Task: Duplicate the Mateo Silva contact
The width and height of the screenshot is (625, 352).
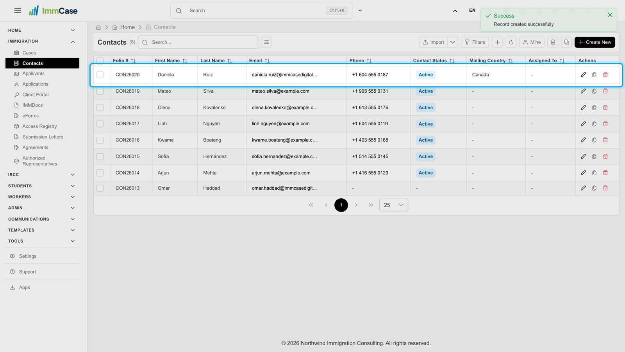Action: coord(594,91)
